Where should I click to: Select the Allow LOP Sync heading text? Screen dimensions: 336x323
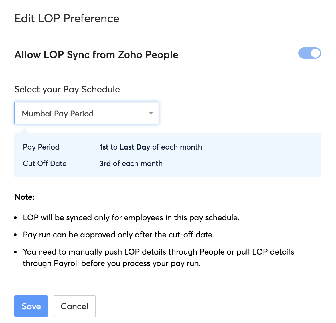[x=96, y=54]
